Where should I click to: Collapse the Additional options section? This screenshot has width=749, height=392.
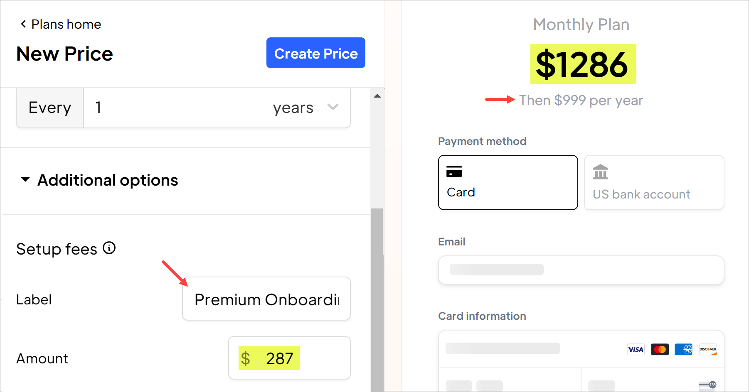pos(25,179)
